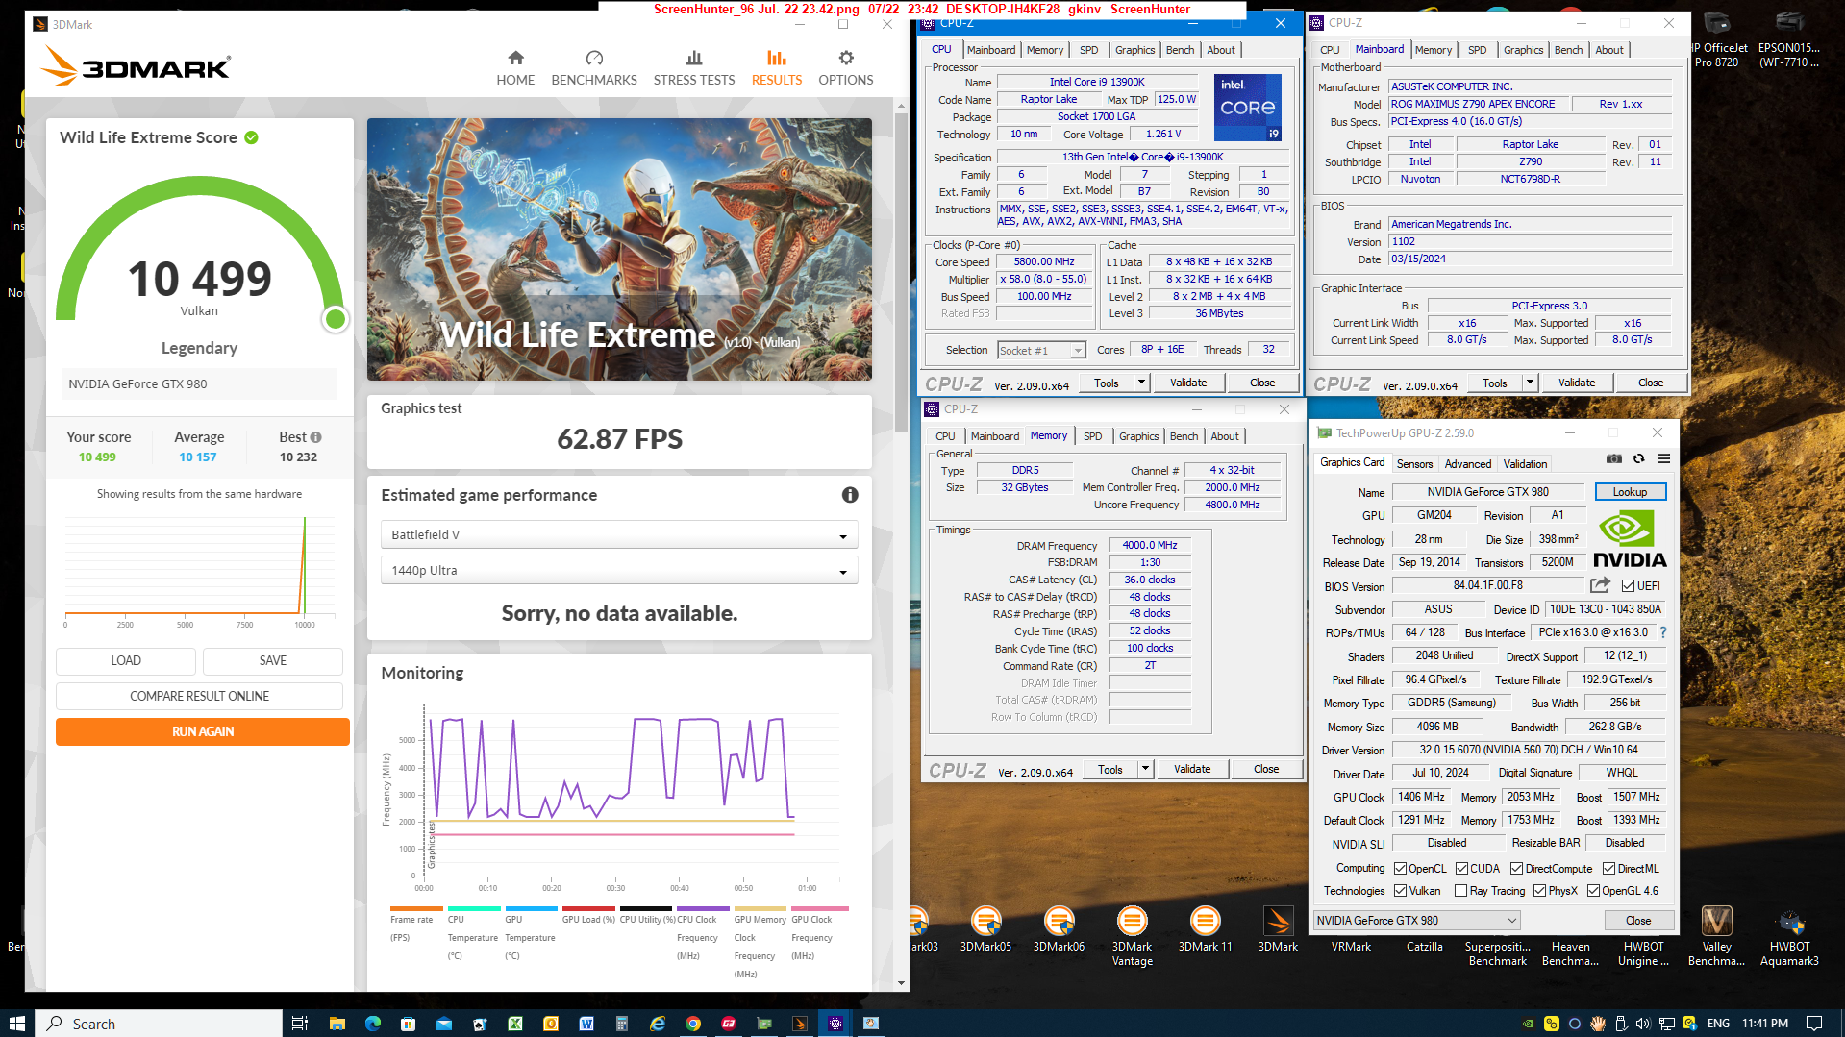Launch Google Chrome from the taskbar

pyautogui.click(x=692, y=1024)
